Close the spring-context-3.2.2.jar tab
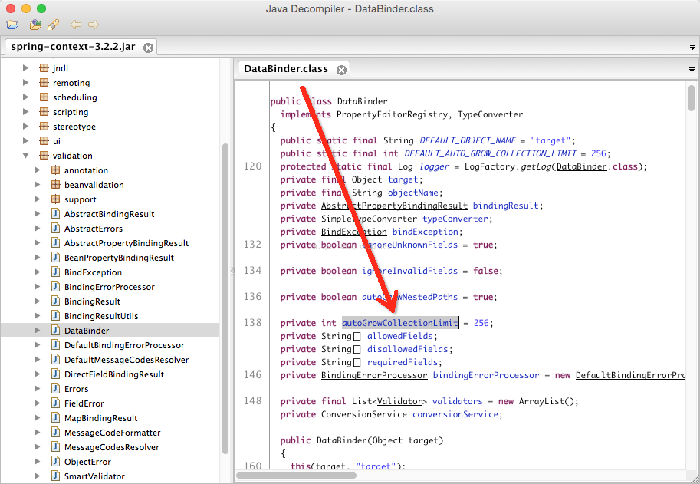This screenshot has height=484, width=700. coord(148,48)
